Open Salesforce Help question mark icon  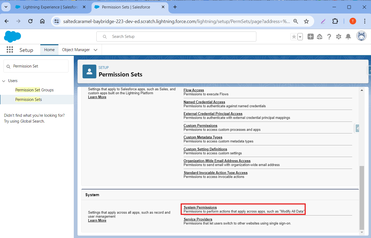pos(329,37)
